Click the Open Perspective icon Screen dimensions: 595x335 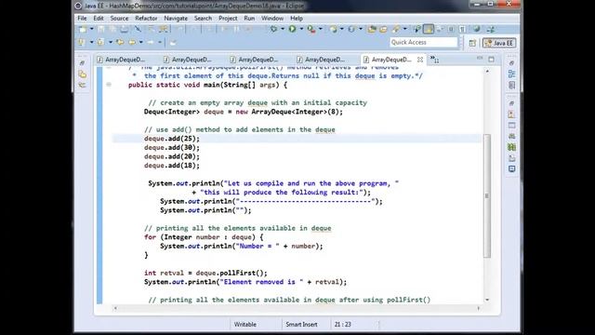(472, 43)
